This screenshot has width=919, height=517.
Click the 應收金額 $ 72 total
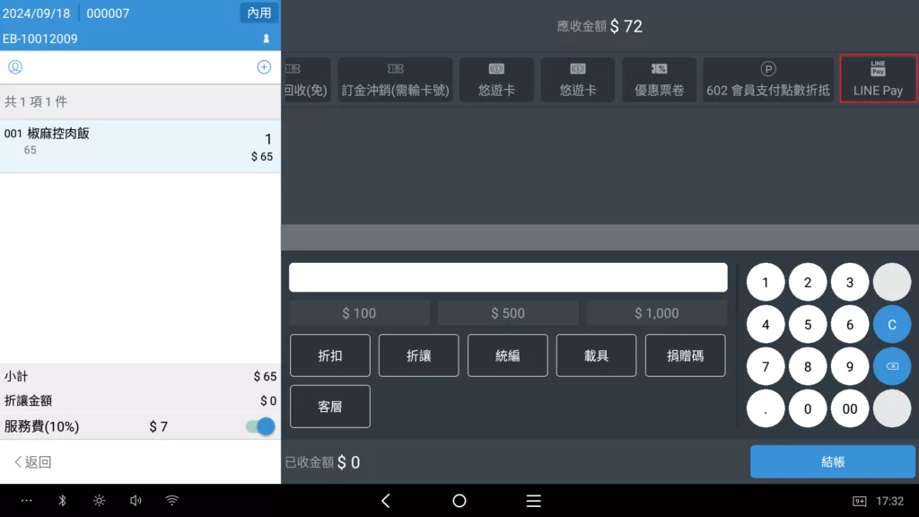point(600,26)
